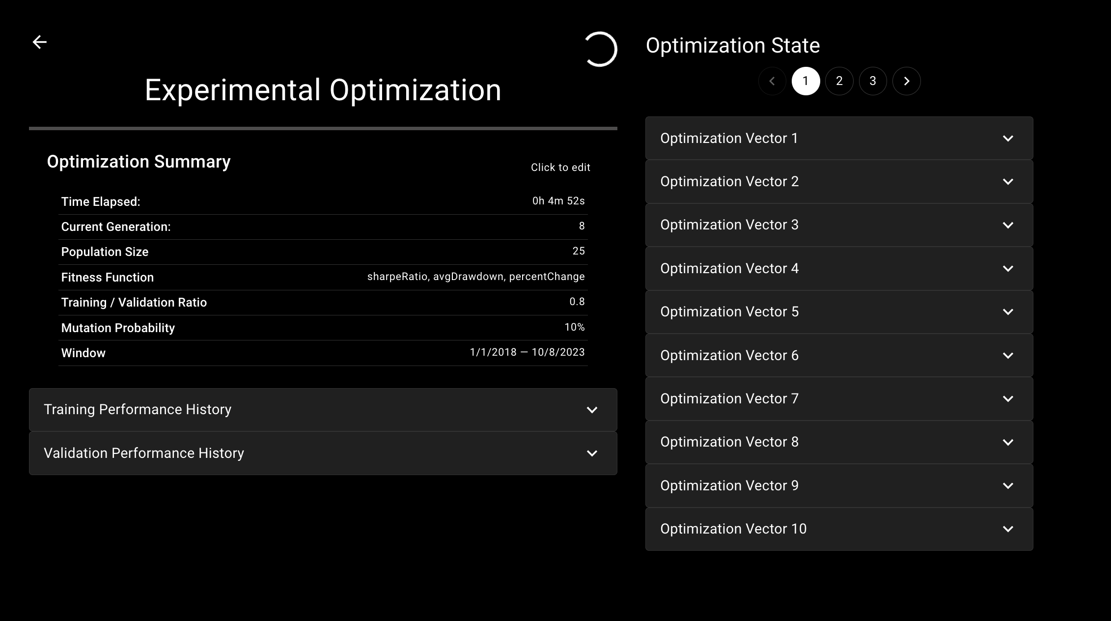1111x621 pixels.
Task: Select page 1 in pagination
Action: pos(805,81)
